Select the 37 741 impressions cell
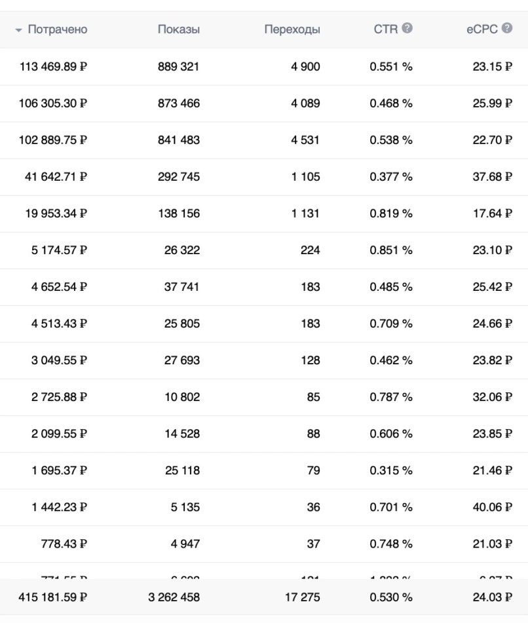528x623 pixels. pos(181,287)
